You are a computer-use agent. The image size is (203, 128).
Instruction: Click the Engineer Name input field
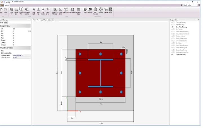click(x=22, y=55)
